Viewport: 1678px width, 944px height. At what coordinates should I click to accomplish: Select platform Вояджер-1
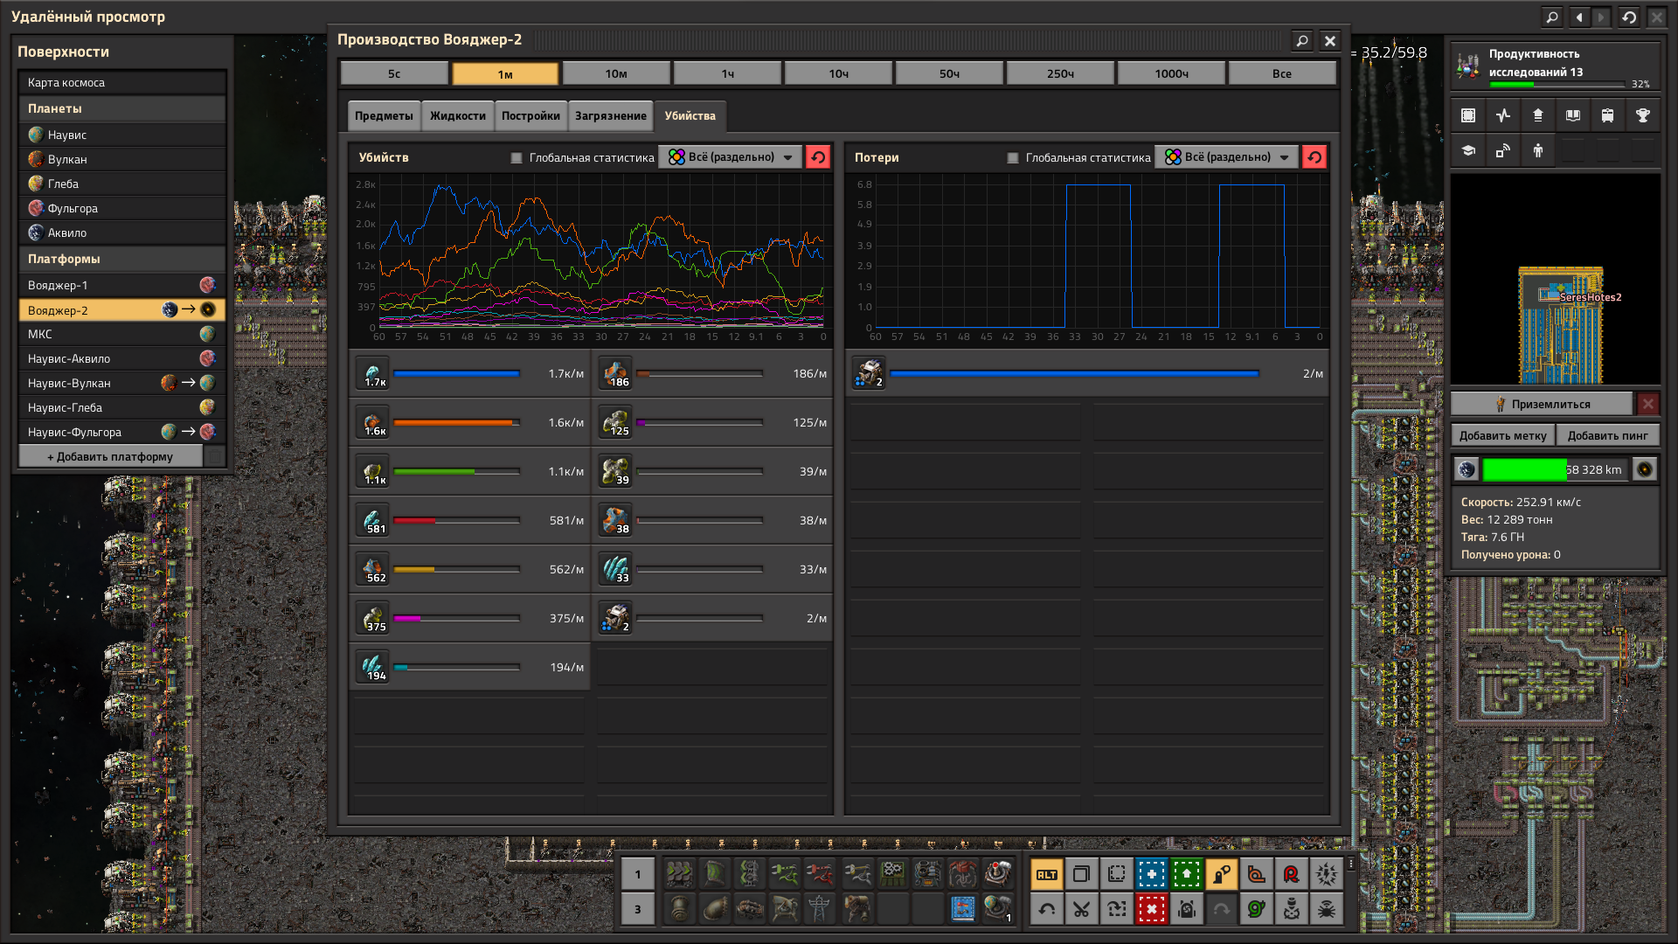122,285
